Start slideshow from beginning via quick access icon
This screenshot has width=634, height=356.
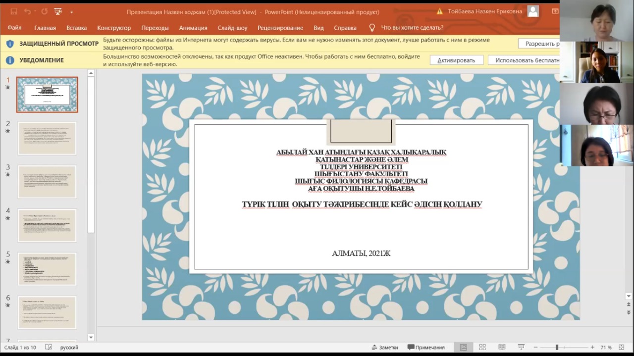[58, 11]
